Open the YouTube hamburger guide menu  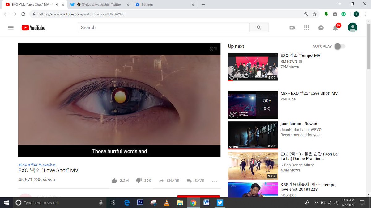click(x=11, y=28)
